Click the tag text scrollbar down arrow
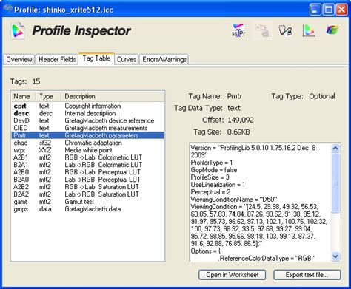Screen dimensions: 351x289 [335, 256]
